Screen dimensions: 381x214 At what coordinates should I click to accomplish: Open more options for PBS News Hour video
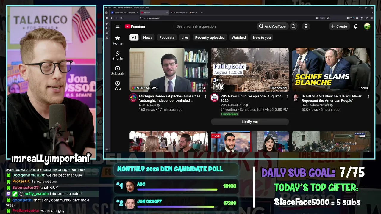coord(287,97)
